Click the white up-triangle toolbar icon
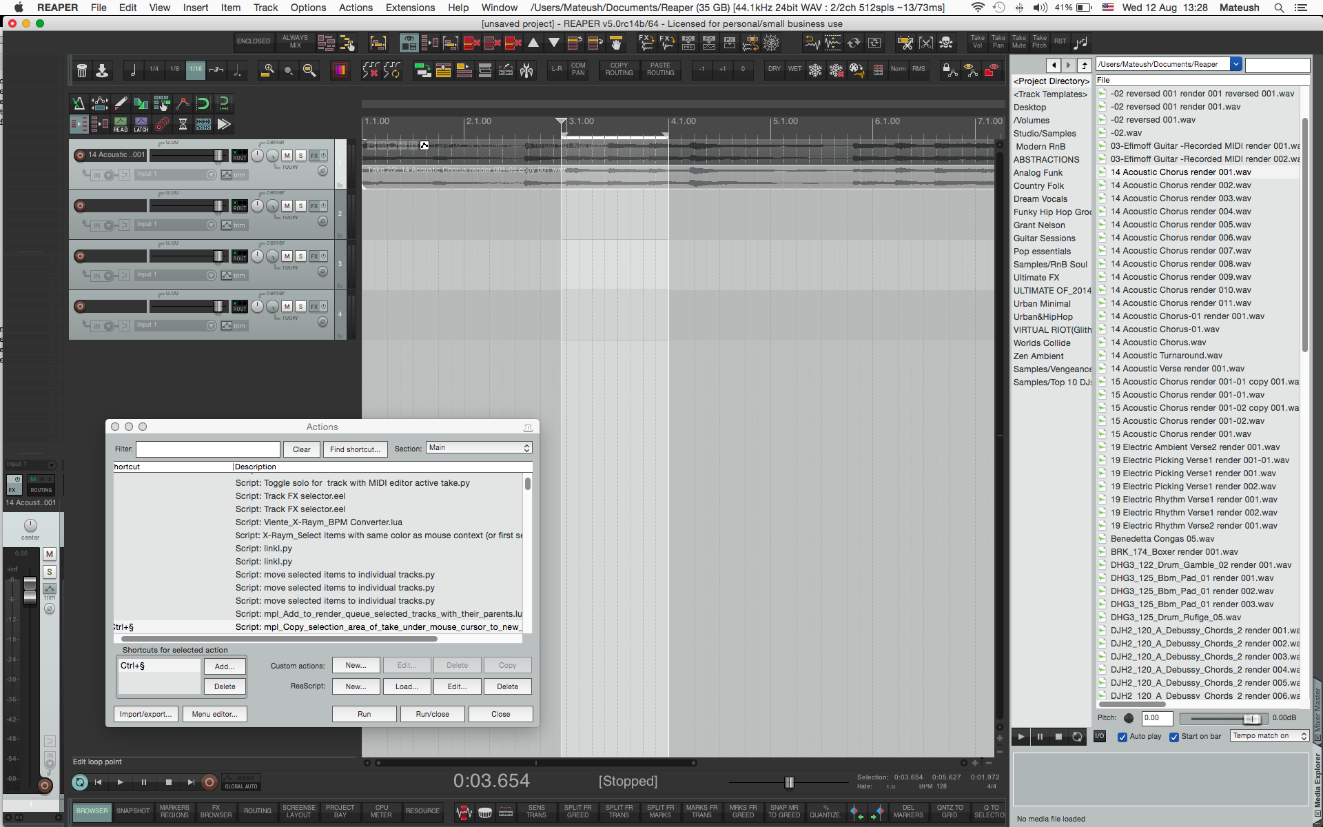 click(533, 43)
